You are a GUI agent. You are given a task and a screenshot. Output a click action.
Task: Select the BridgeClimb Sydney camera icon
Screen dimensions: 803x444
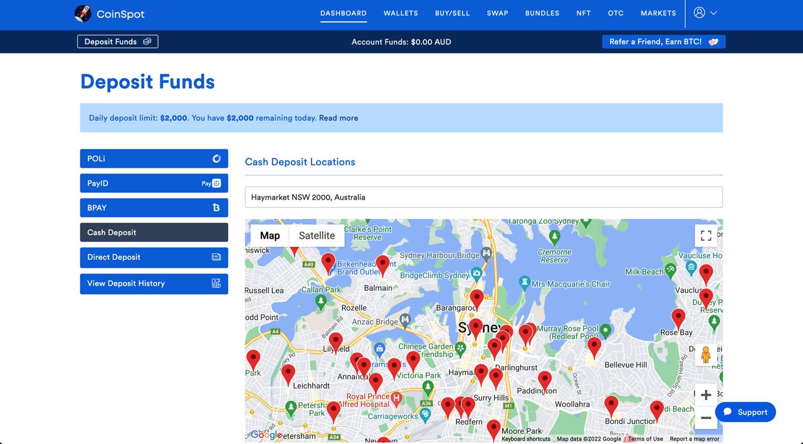tap(476, 273)
